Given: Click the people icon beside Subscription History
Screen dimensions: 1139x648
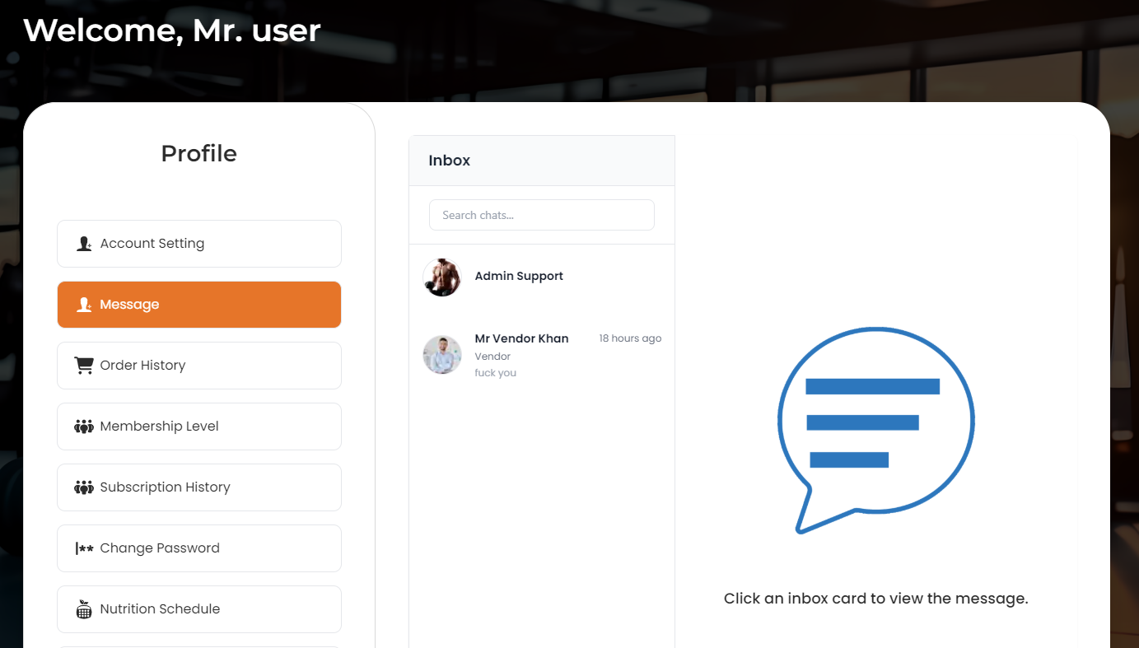Looking at the screenshot, I should click(84, 487).
